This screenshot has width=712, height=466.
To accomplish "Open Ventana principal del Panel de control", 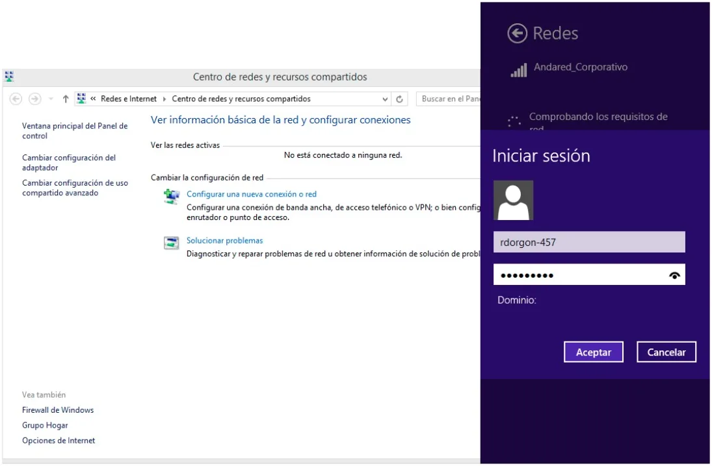I will pos(75,131).
